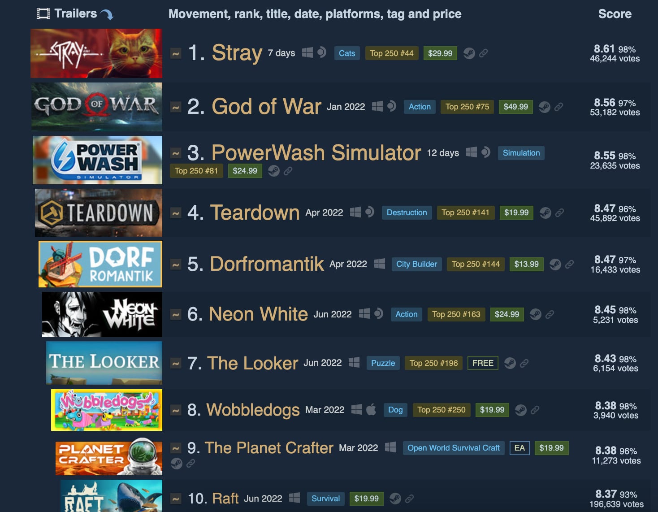The image size is (658, 512).
Task: Click the EA early access badge
Action: click(x=519, y=448)
